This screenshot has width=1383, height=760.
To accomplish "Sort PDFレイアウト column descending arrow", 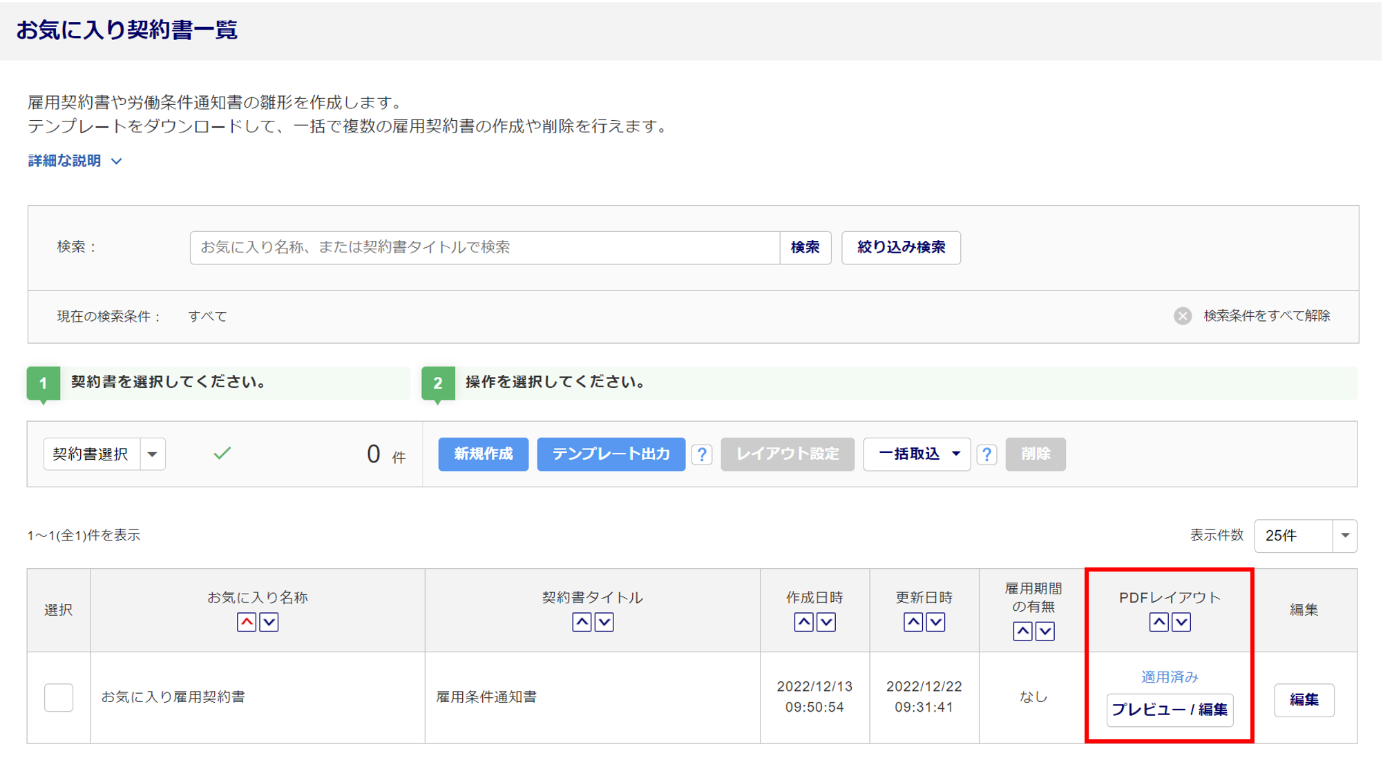I will 1181,622.
